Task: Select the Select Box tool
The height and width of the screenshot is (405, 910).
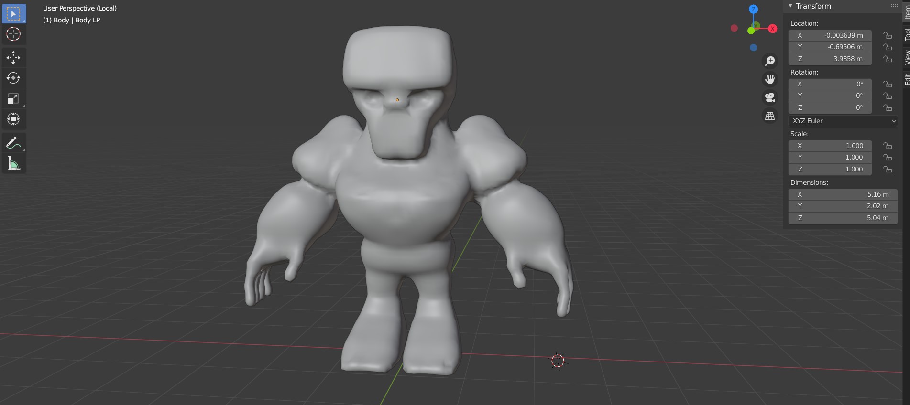Action: [13, 14]
